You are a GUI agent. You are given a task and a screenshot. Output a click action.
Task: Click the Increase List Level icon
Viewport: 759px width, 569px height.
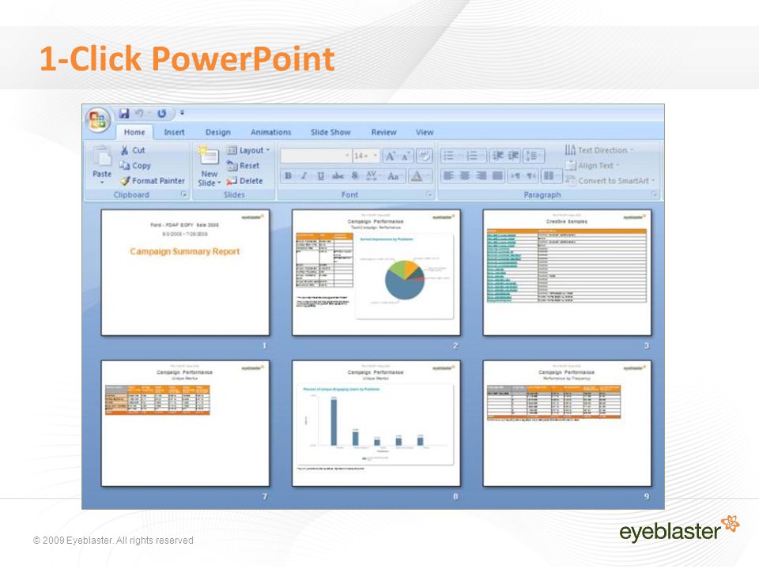click(514, 156)
